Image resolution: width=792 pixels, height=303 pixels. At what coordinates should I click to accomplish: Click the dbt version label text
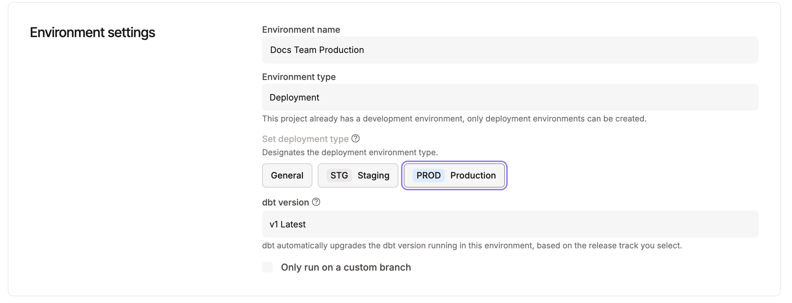click(x=285, y=202)
